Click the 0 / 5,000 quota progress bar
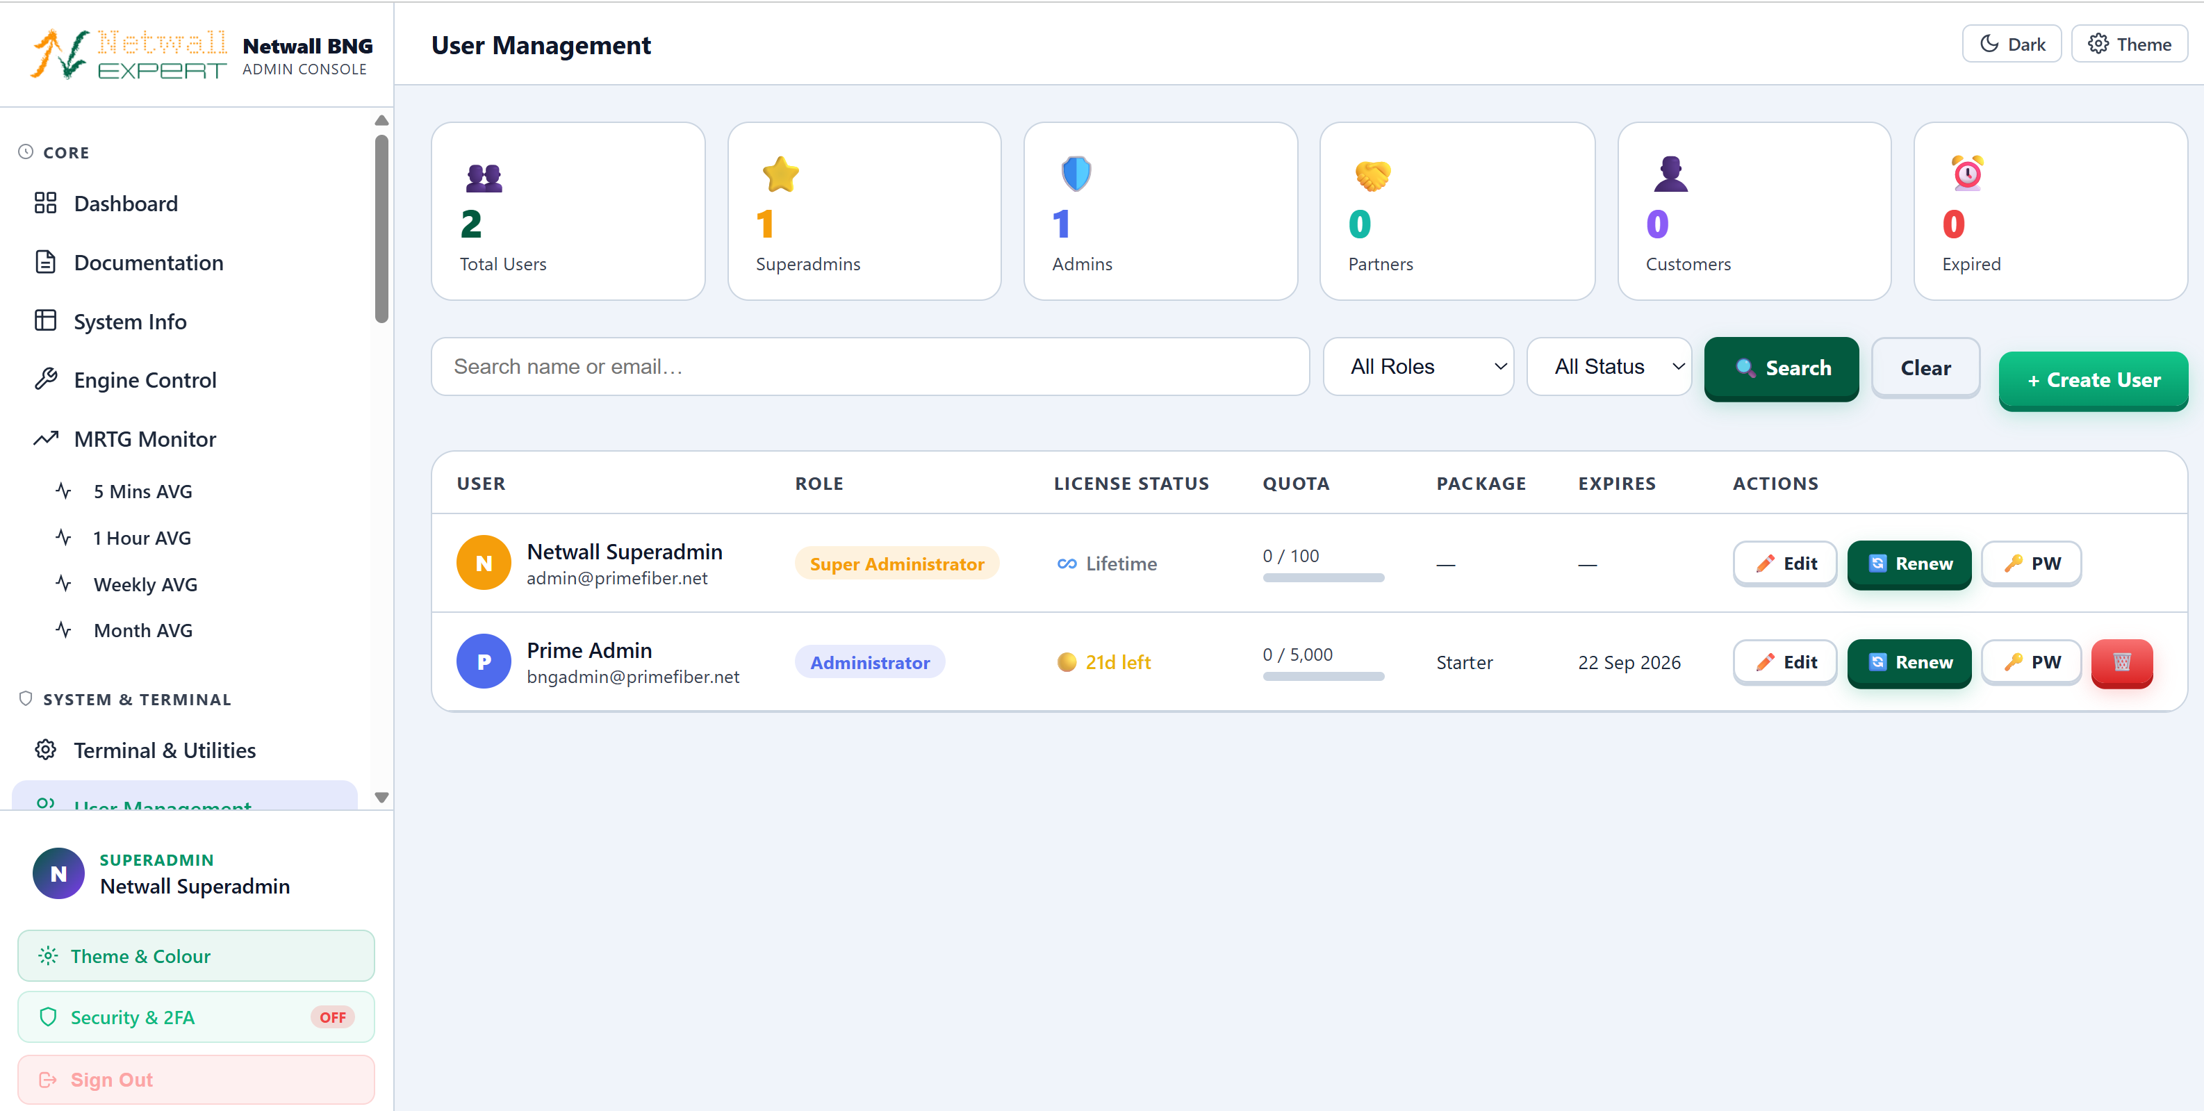Viewport: 2204px width, 1111px height. tap(1323, 677)
